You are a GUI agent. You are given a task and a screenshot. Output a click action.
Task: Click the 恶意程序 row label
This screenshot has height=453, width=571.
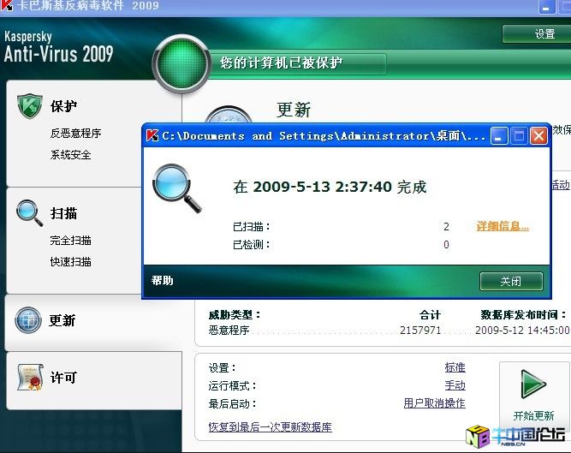[x=229, y=331]
